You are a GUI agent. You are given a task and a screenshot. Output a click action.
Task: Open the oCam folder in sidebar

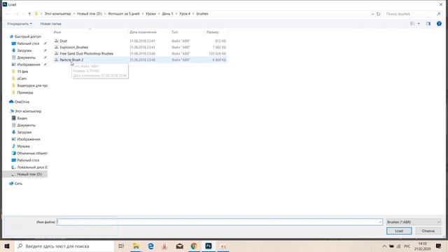(22, 78)
